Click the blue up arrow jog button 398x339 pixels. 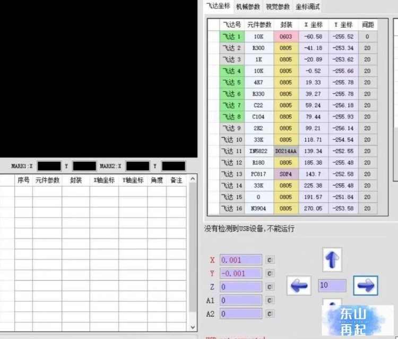(x=332, y=259)
